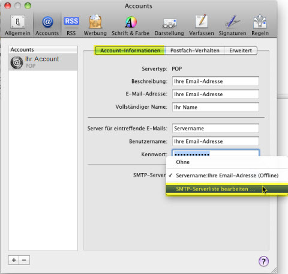
Task: Select Ohne in the SMTP menu
Action: [x=227, y=162]
